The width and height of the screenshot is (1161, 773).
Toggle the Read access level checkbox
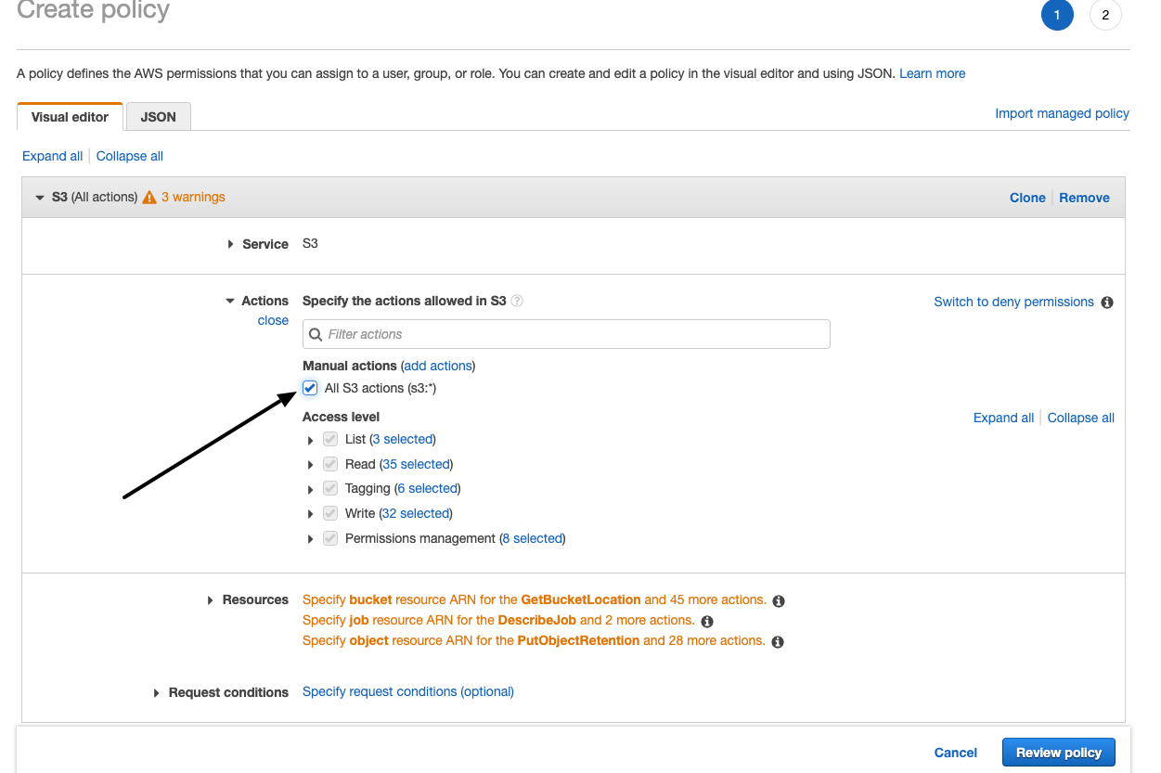330,464
